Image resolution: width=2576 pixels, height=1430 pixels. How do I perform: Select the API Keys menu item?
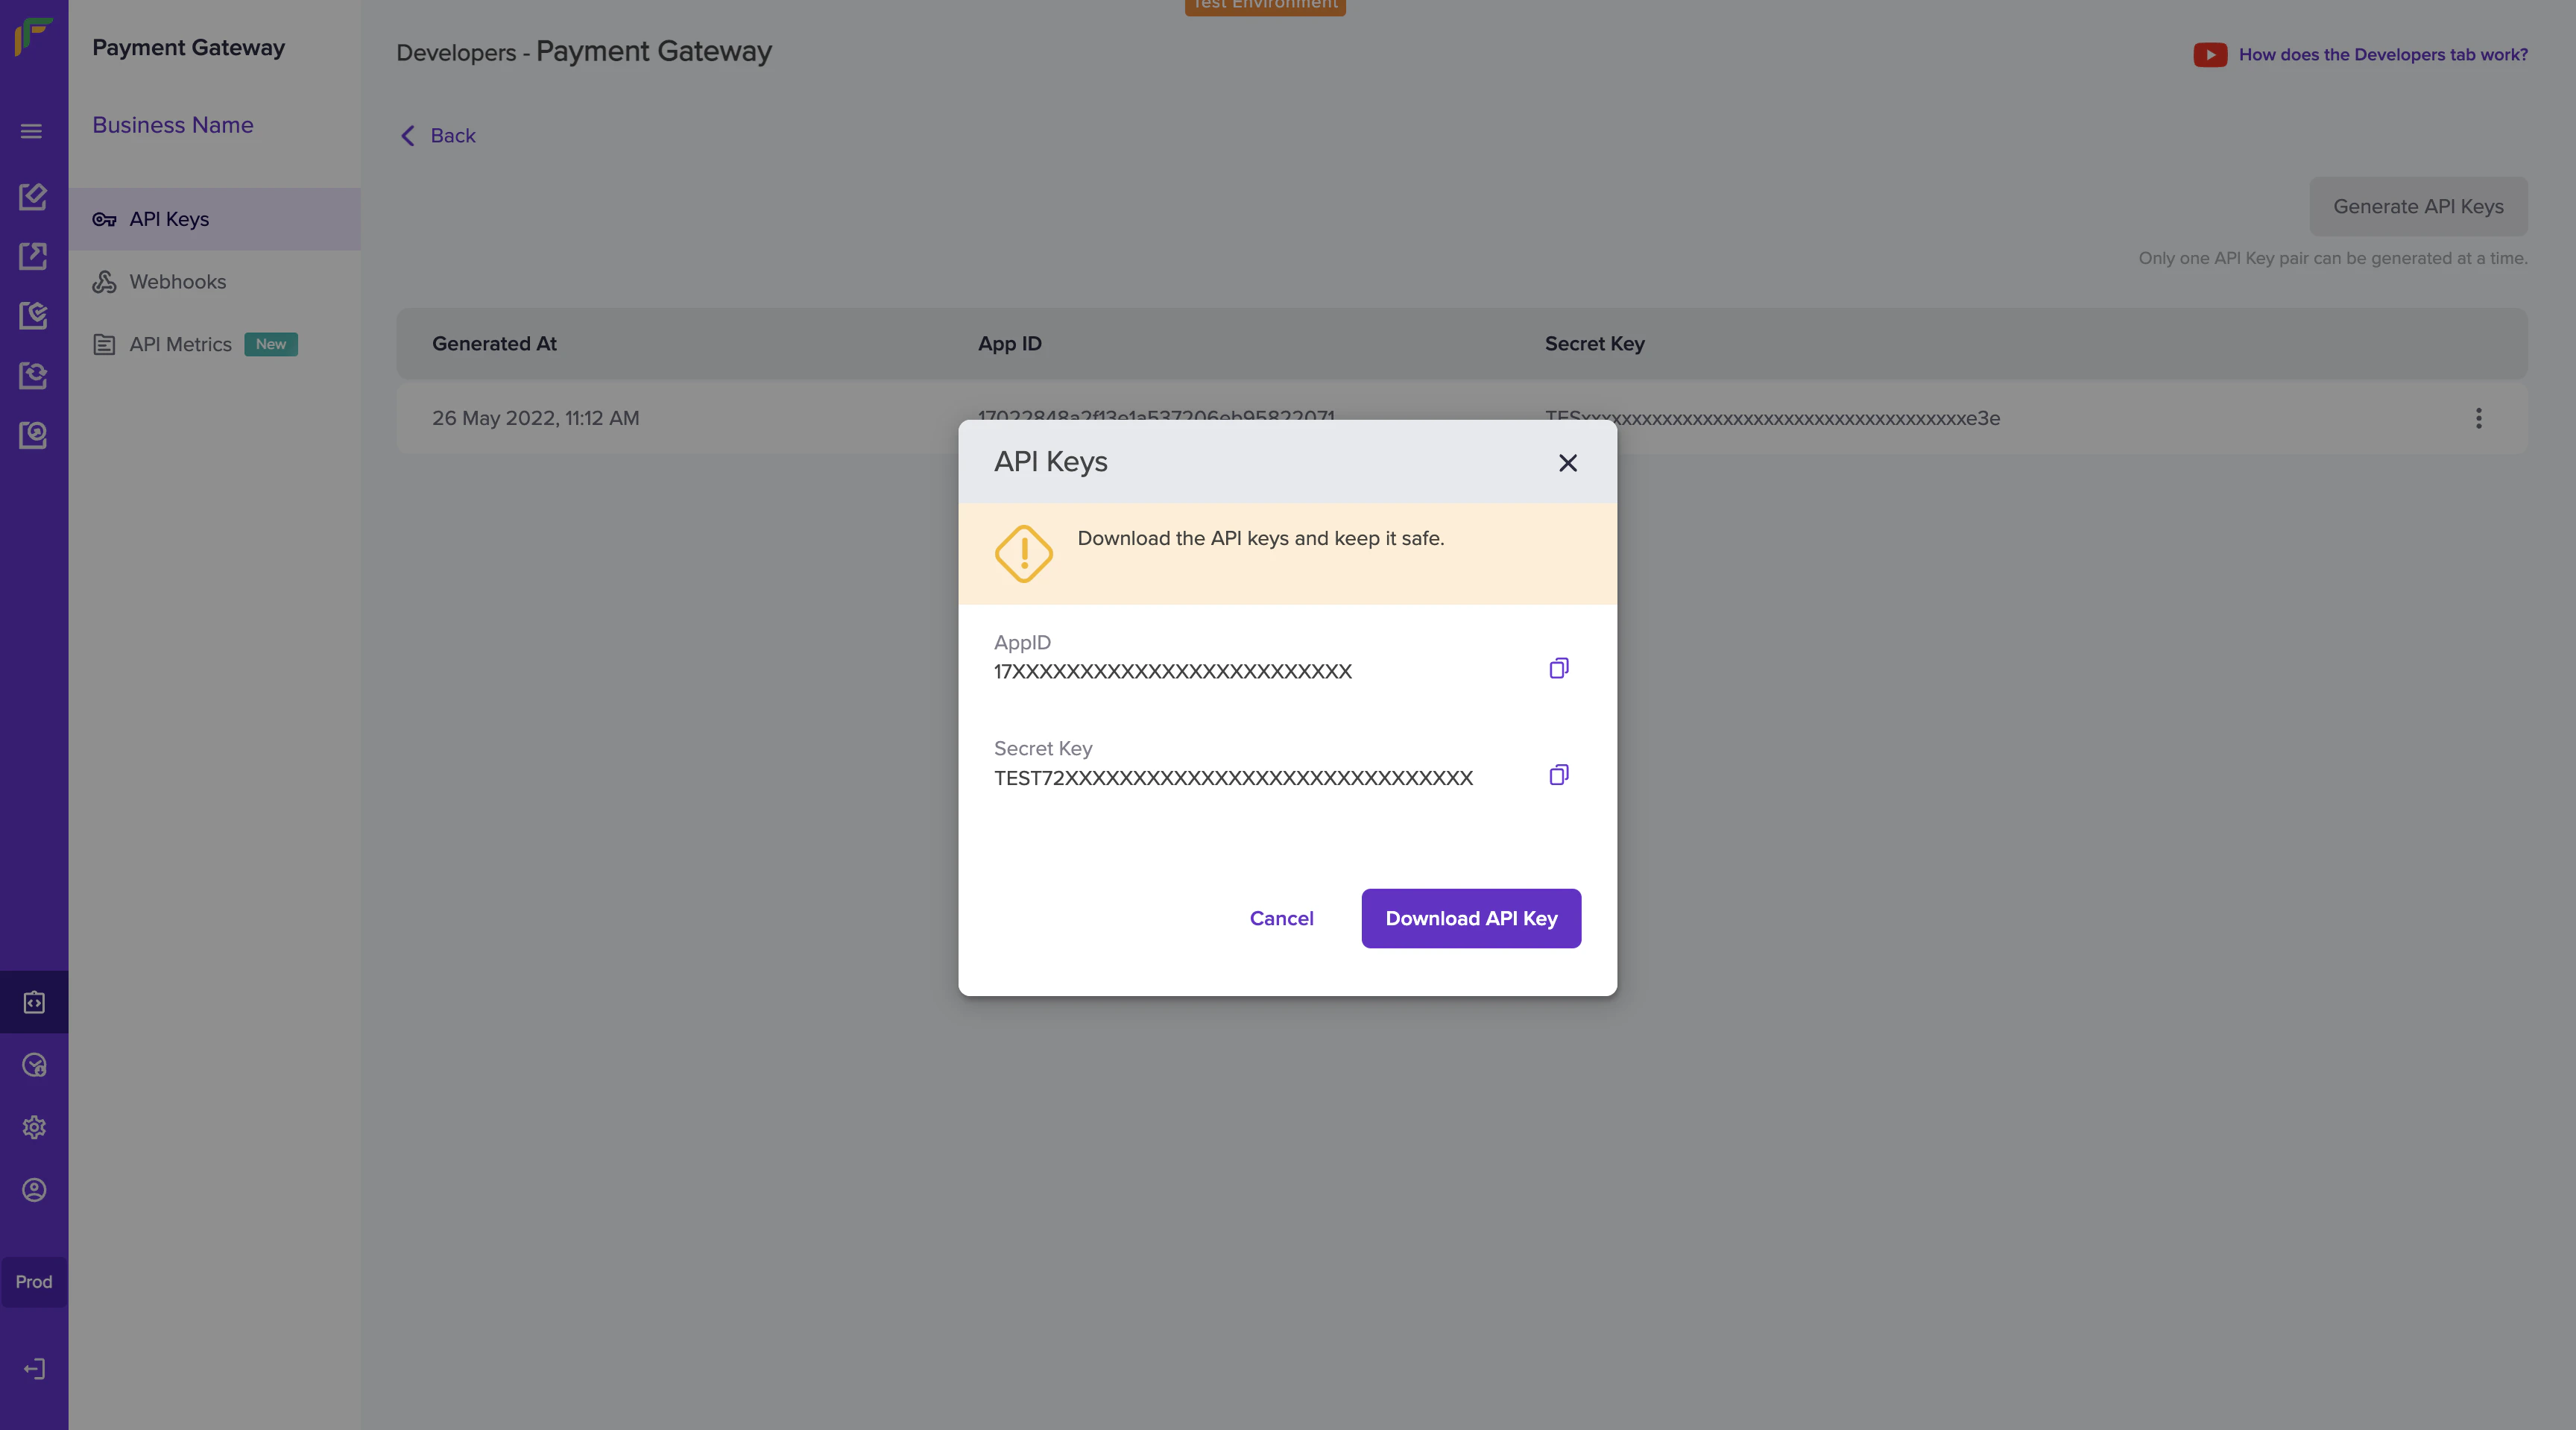(x=169, y=219)
